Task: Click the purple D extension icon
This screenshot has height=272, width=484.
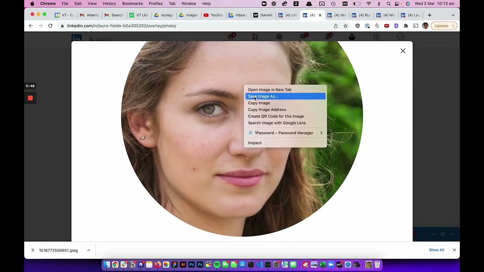Action: pyautogui.click(x=396, y=26)
